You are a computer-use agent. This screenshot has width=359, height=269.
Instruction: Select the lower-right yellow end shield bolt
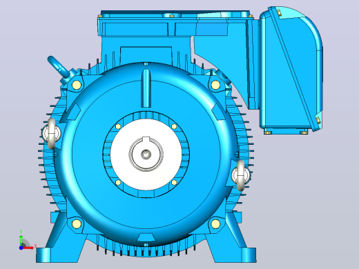pyautogui.click(x=215, y=223)
